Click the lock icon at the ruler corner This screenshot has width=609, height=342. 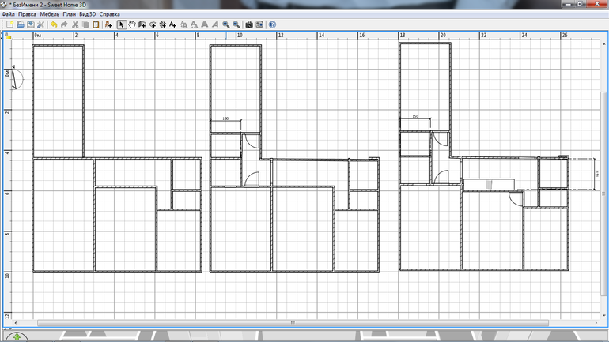[8, 36]
